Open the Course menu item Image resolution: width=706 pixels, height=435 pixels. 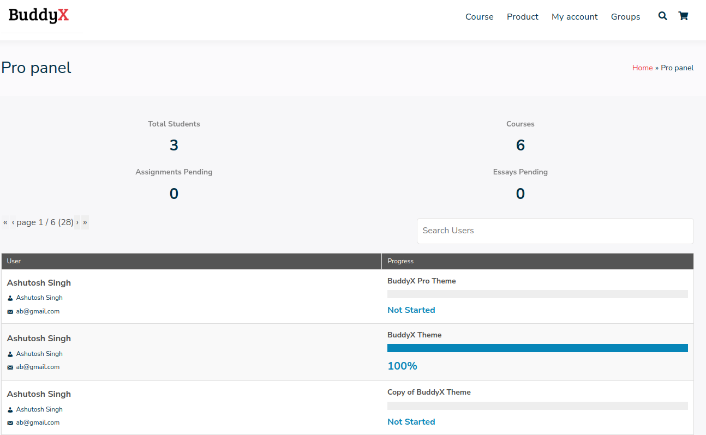(479, 16)
